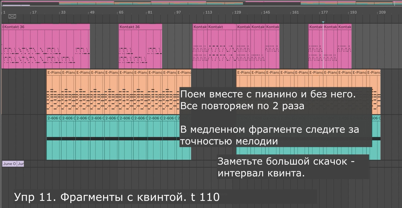The height and width of the screenshot is (208, 402).
Task: Select the E-Piano clip starting near bar 129
Action: [x=243, y=92]
